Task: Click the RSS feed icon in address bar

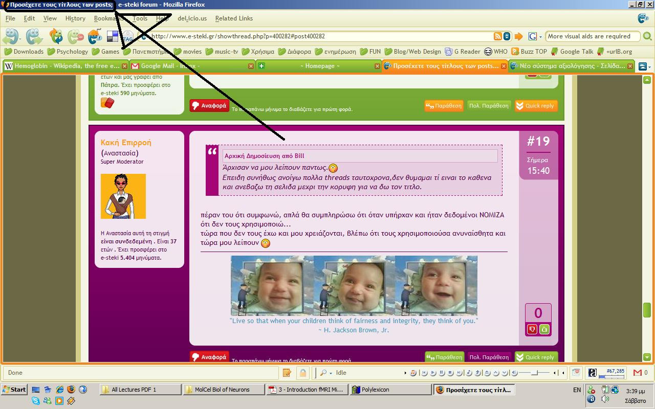Action: (x=497, y=36)
